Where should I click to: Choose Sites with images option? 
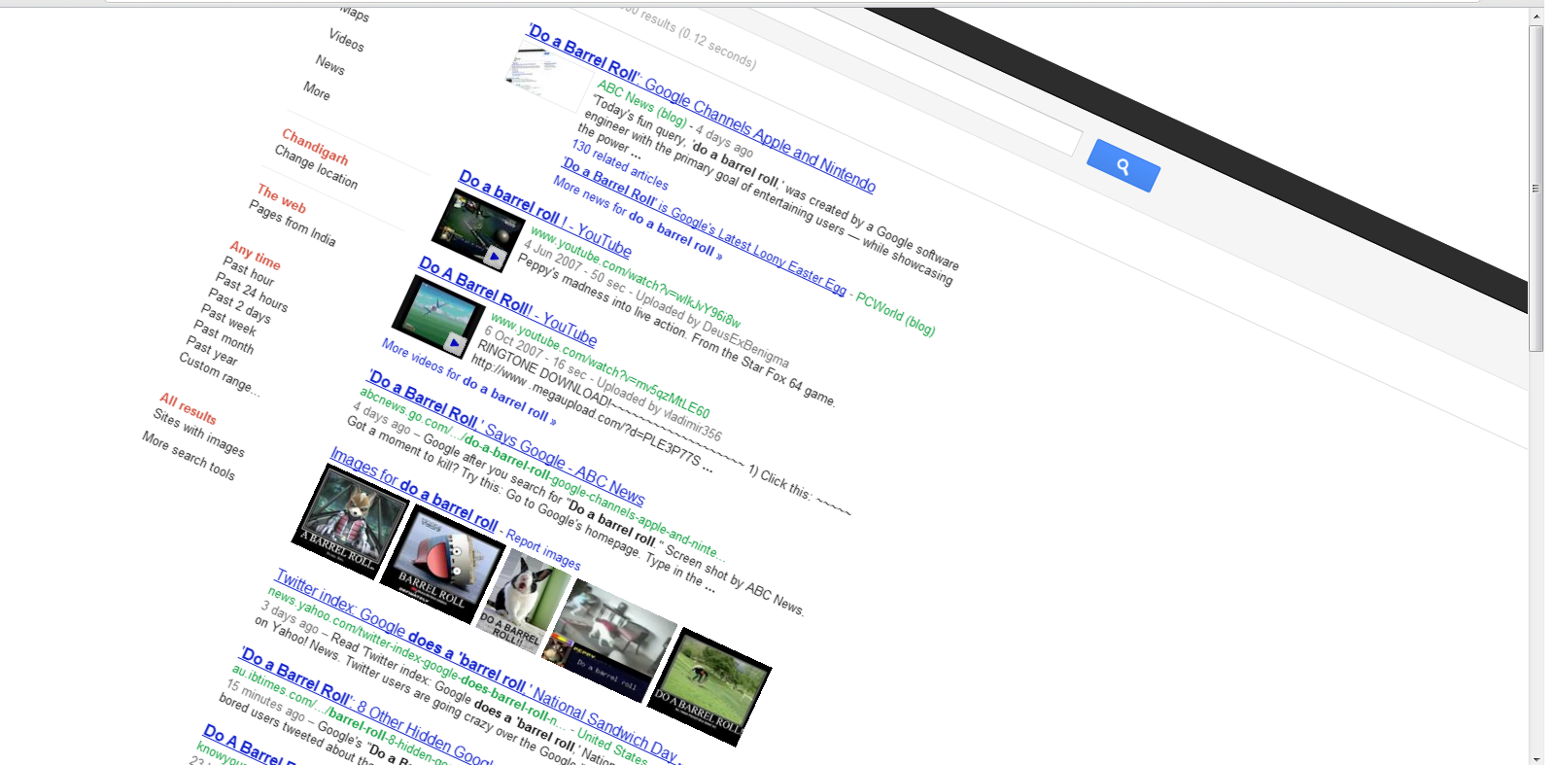coord(198,432)
